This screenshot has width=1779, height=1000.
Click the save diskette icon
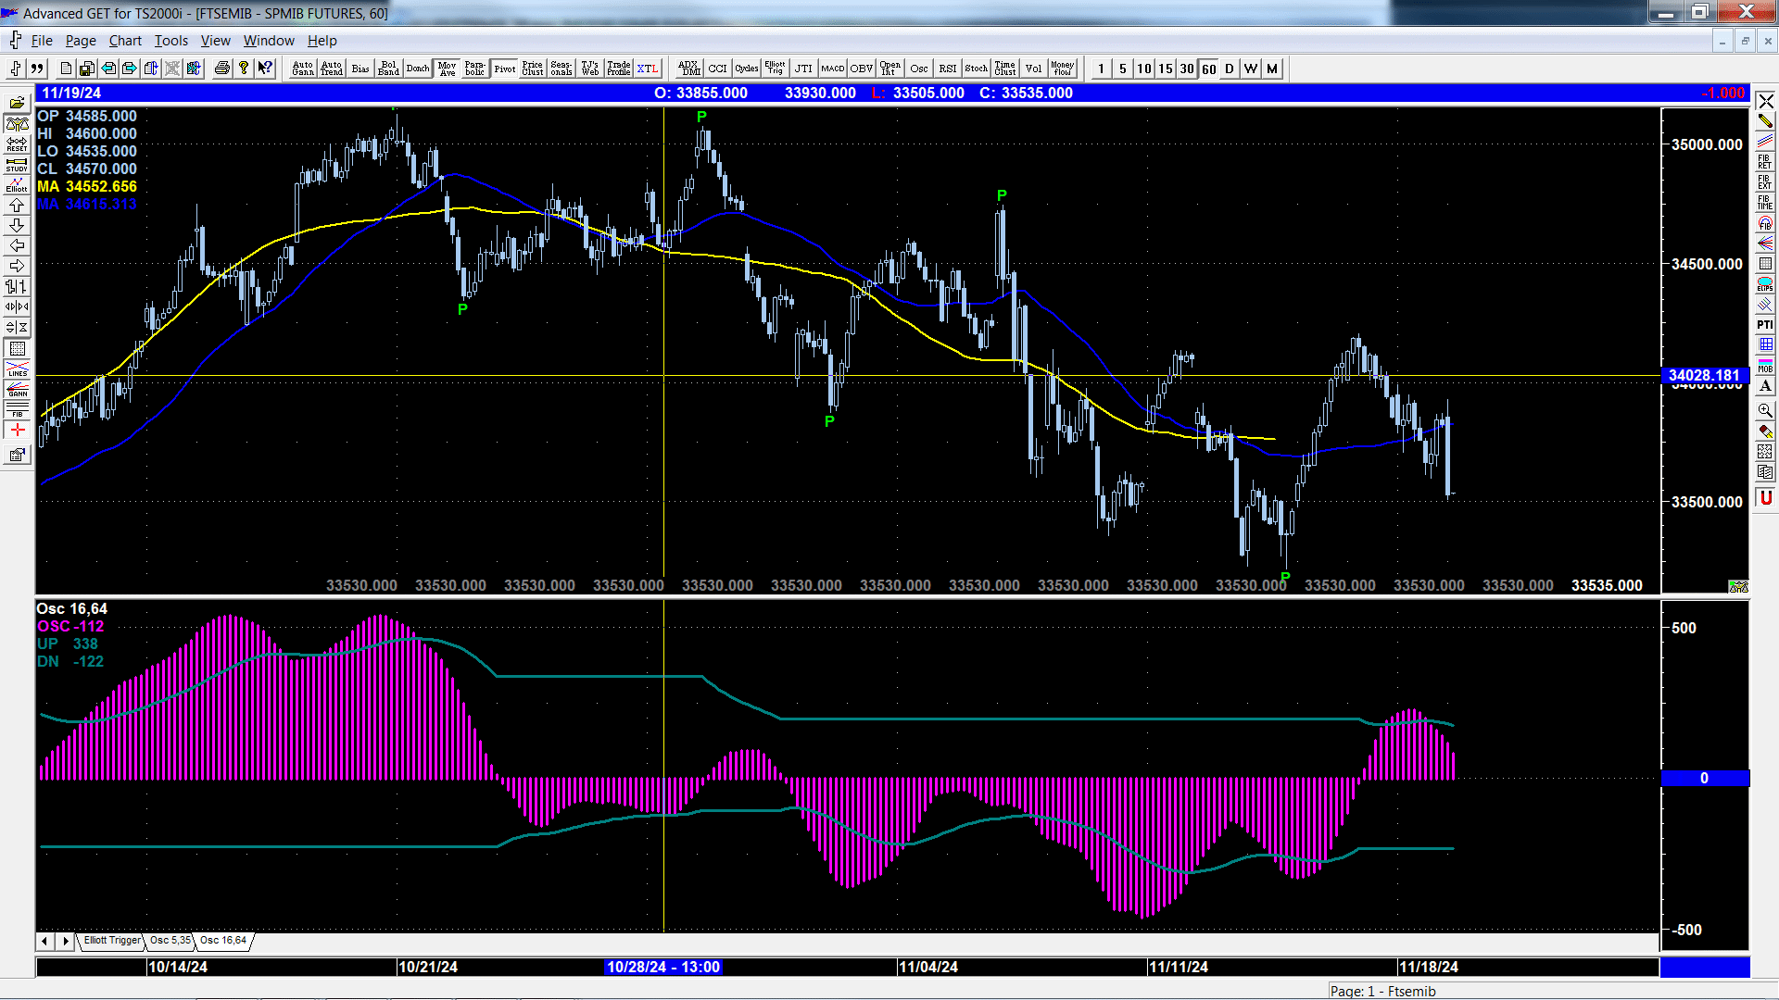click(86, 69)
